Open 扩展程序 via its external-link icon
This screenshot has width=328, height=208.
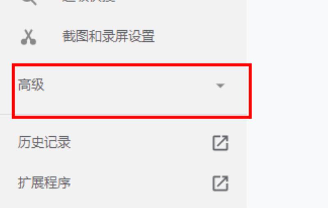(x=221, y=183)
